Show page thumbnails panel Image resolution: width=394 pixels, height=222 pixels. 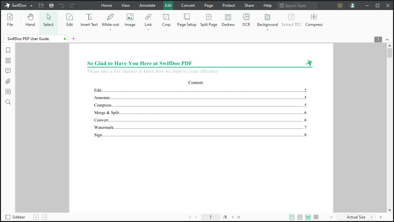8,61
